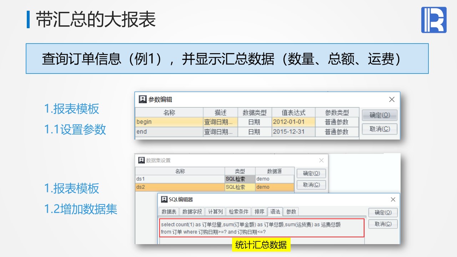Click the 参数编辑 title bar text

point(160,100)
